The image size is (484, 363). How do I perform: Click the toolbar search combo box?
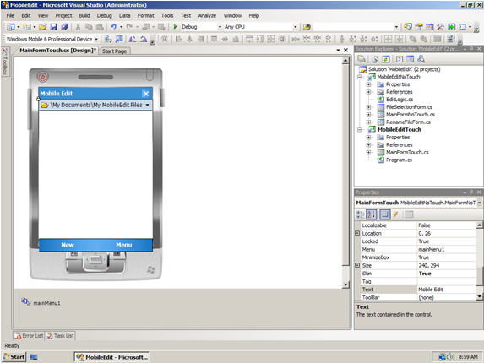click(x=356, y=27)
